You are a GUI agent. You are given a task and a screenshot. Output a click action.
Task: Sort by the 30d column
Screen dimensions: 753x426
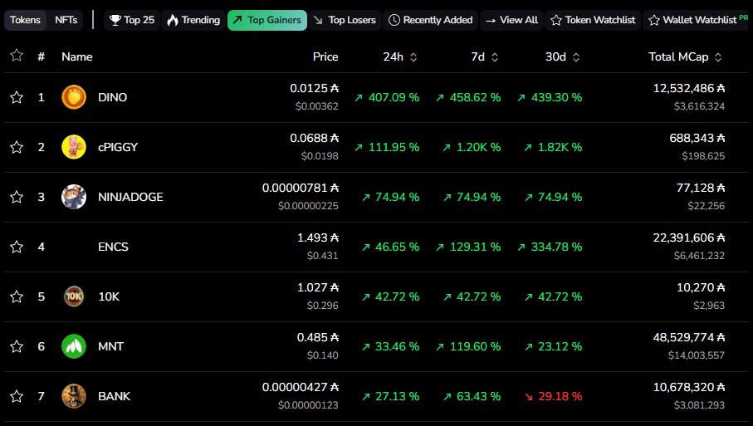(x=563, y=57)
